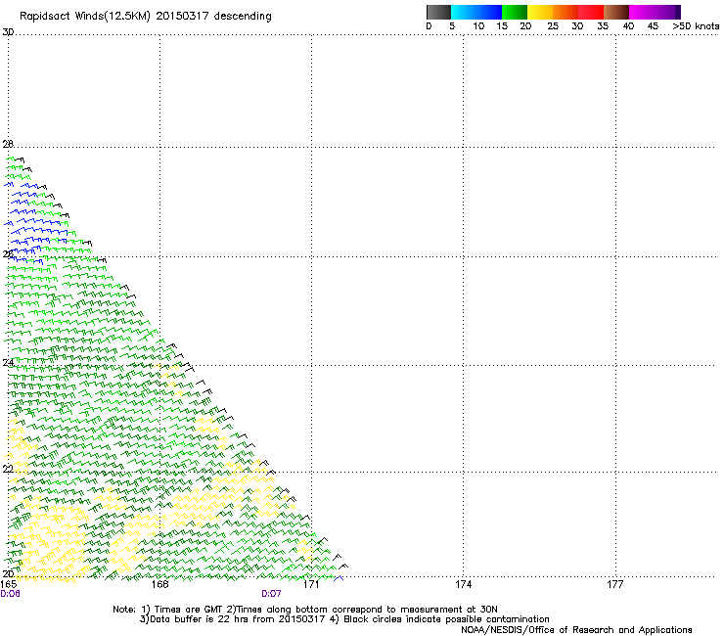Click the plot title 'Rapidscat Winds(12.5KM) 20150317 descending'

[x=146, y=17]
